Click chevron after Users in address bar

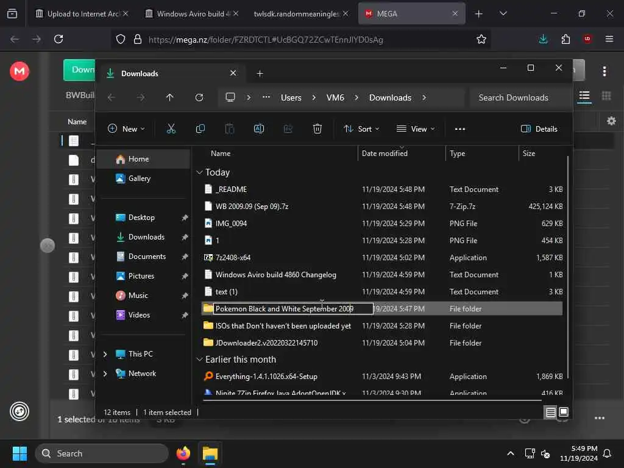click(x=314, y=97)
